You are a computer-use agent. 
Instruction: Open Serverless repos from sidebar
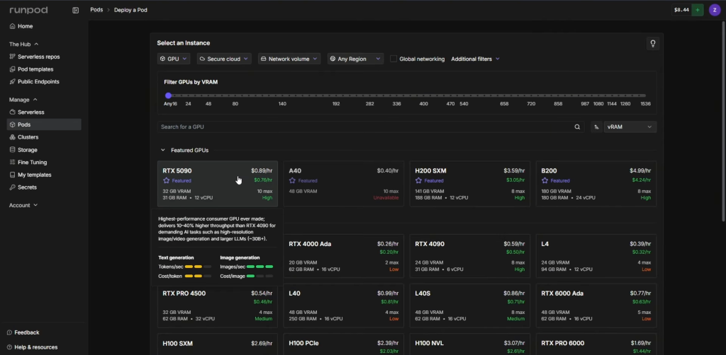click(x=38, y=57)
